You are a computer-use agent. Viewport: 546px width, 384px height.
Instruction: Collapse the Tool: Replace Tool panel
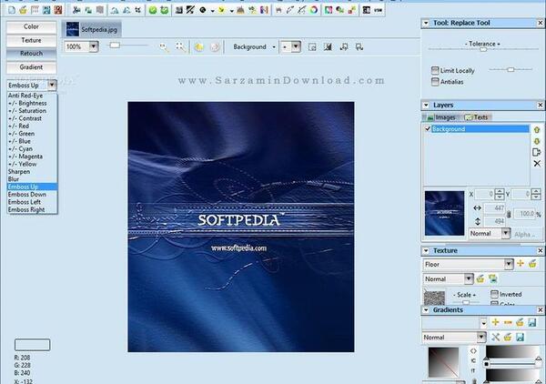426,23
